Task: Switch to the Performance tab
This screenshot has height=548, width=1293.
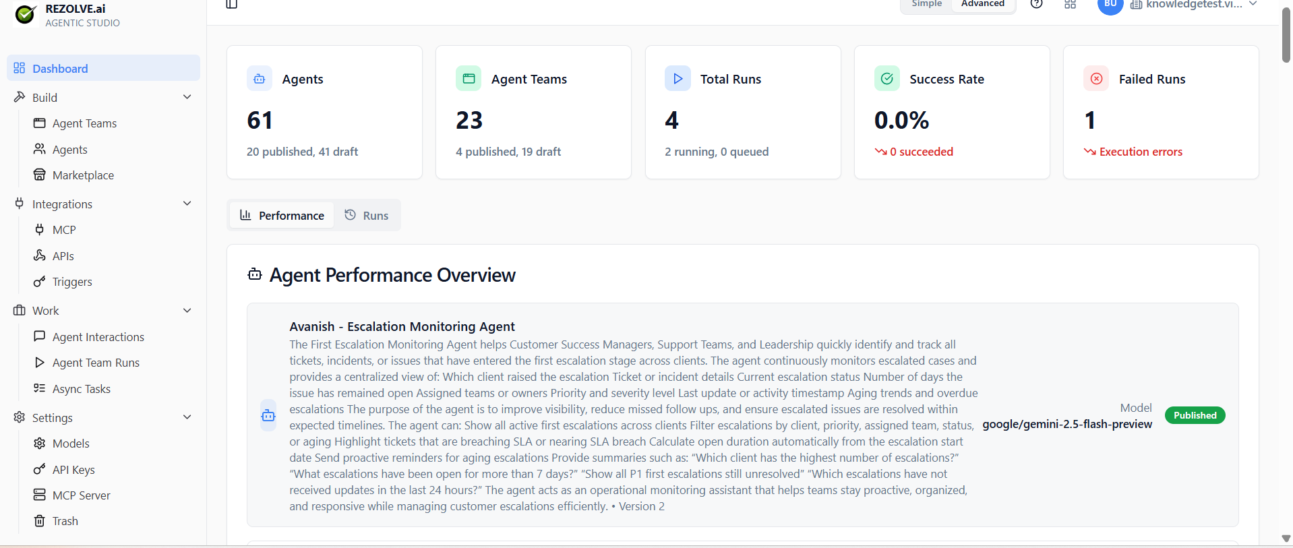Action: [x=282, y=215]
